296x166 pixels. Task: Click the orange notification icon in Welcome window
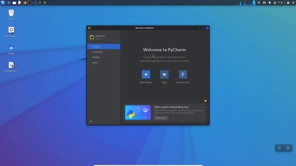coord(205,101)
